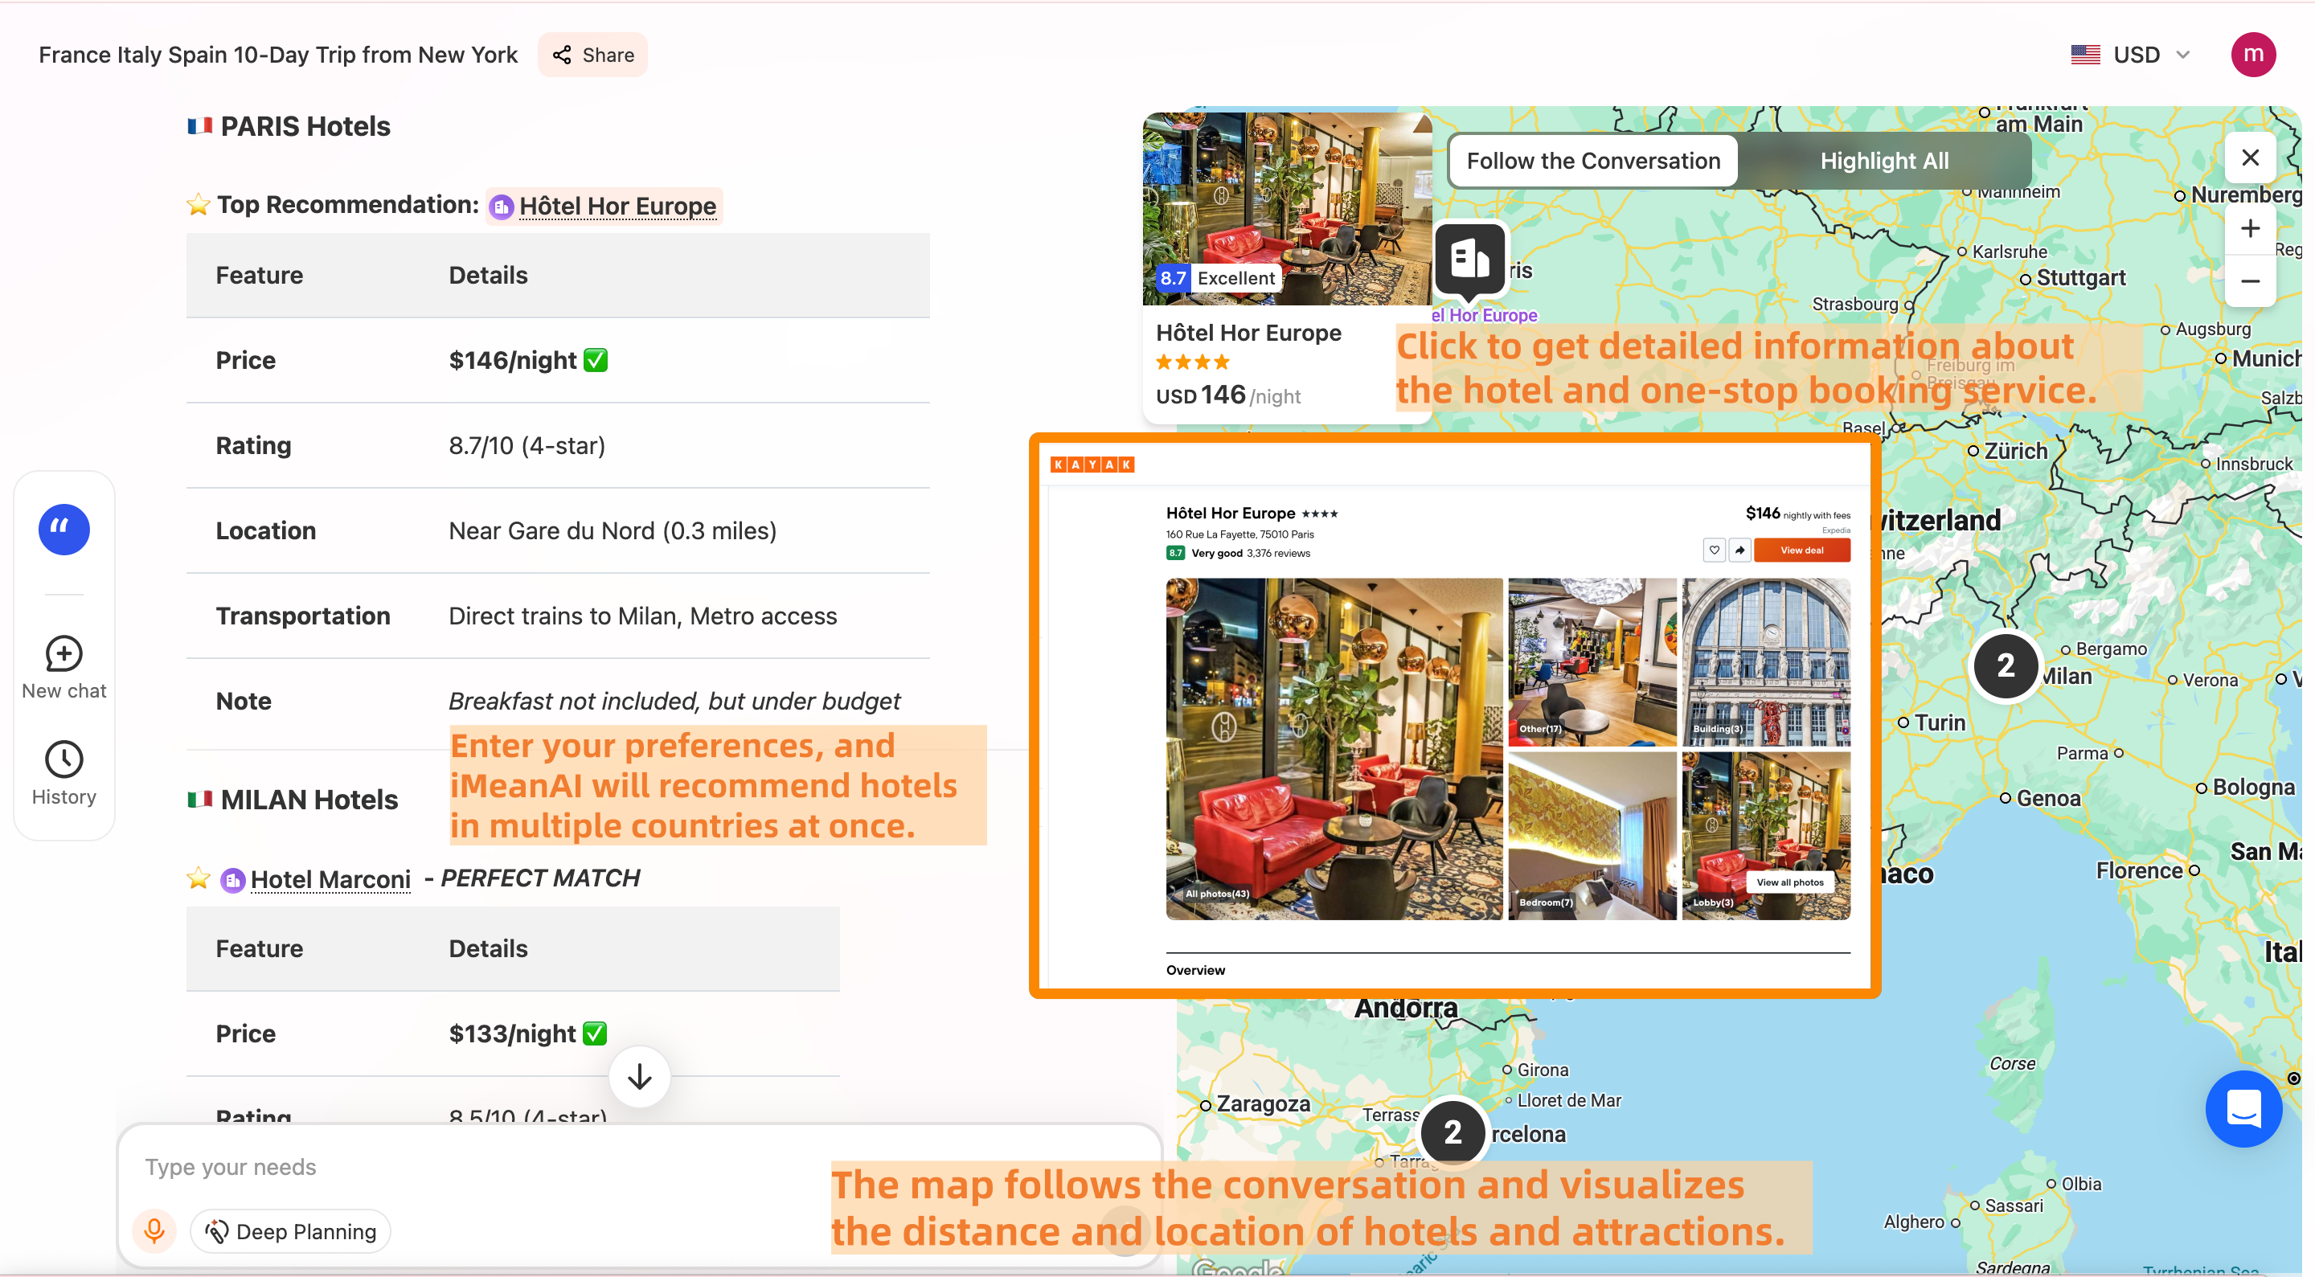Viewport: 2315px width, 1277px height.
Task: Zoom out the map with minus button
Action: 2249,281
